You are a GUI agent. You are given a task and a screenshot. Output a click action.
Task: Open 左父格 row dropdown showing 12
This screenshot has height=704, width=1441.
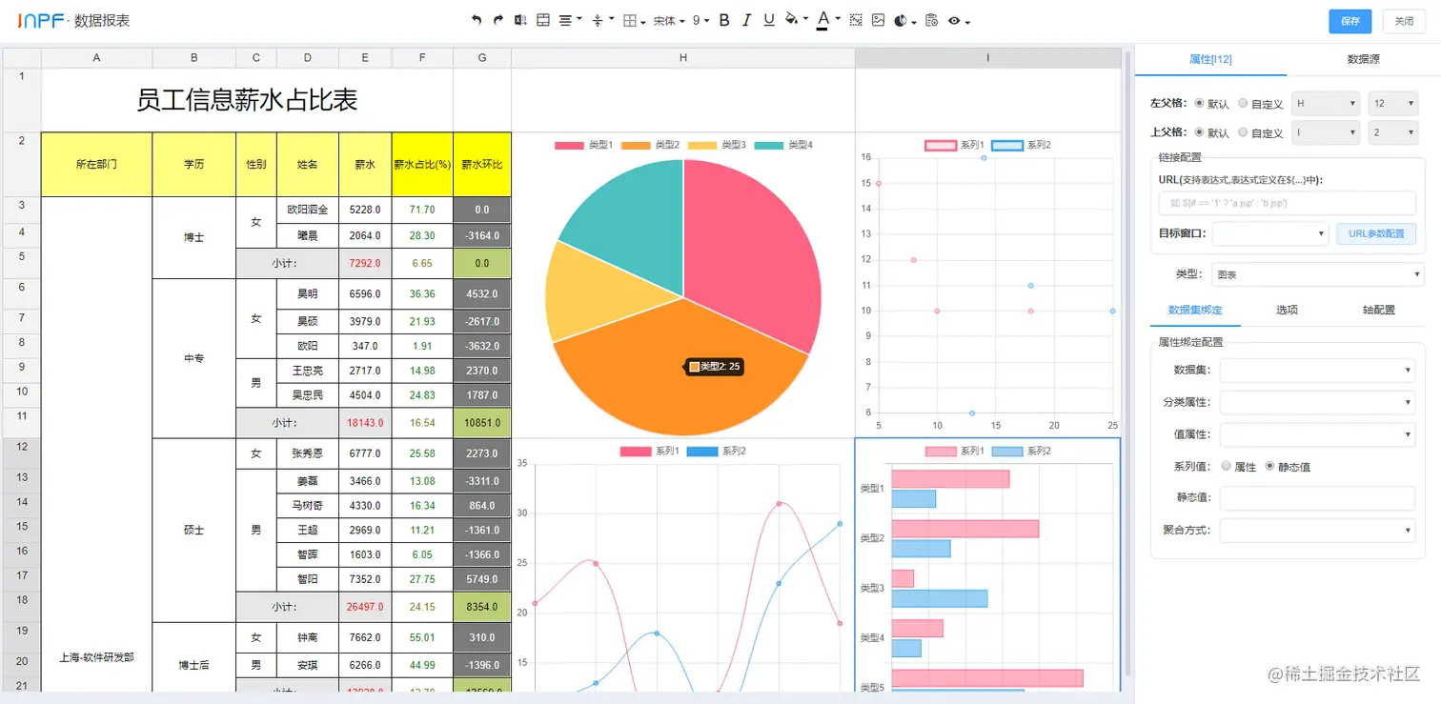pos(1391,103)
